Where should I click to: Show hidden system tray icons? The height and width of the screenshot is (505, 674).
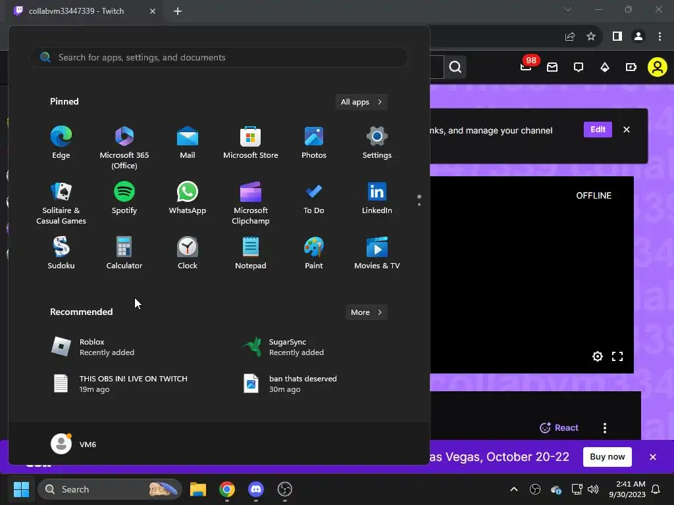[513, 489]
